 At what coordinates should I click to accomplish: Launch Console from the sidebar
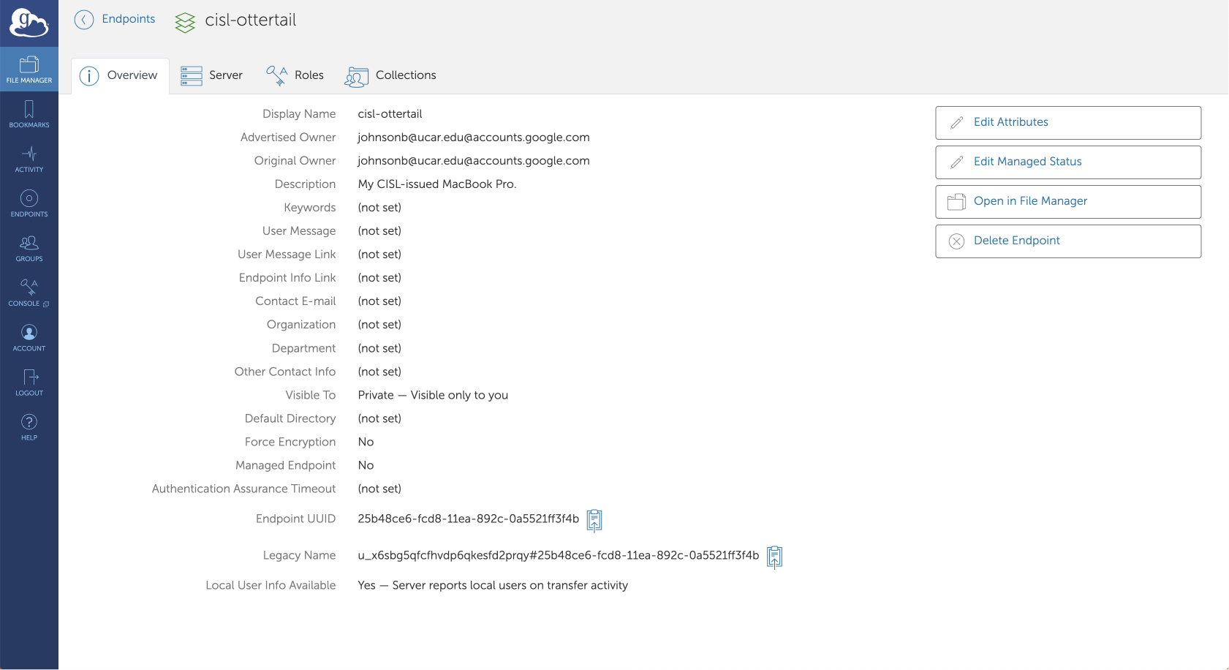point(29,293)
